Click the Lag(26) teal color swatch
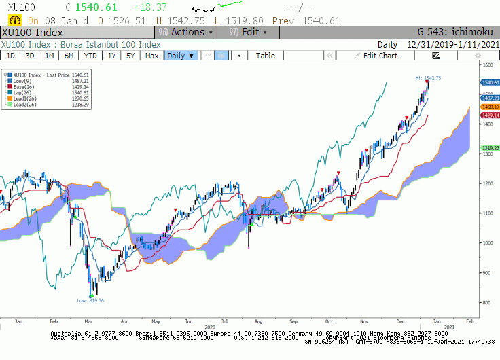Screen dimensions: 500x360 pyautogui.click(x=10, y=93)
